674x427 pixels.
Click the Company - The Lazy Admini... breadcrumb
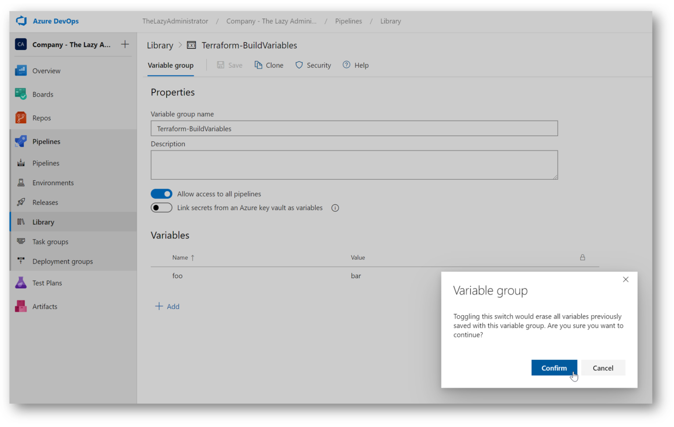pos(271,21)
